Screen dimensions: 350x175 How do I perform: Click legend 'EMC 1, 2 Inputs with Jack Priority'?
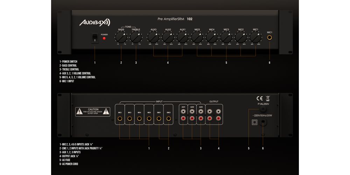(81, 148)
